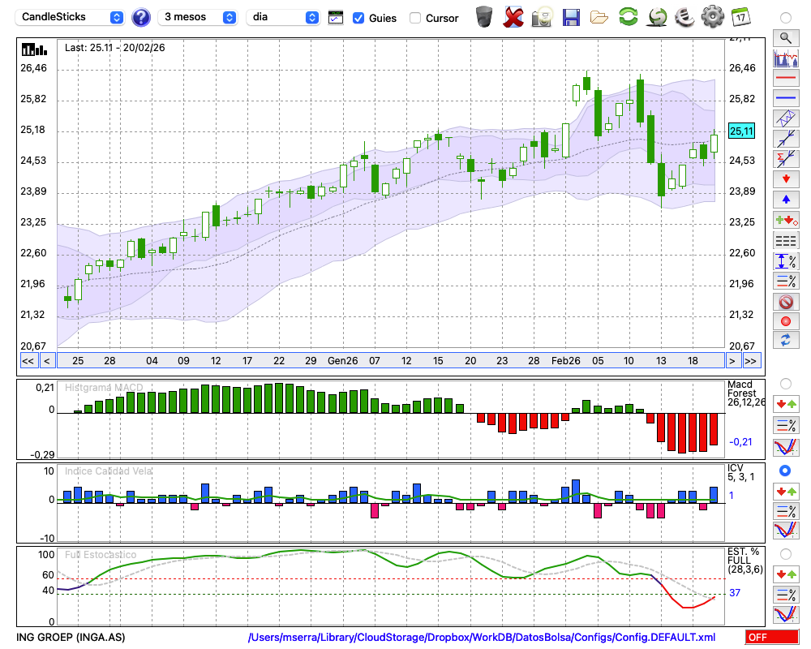Click the Last: 25.11 - 20/02/26 text
Viewport: 811px width, 649px height.
[115, 48]
